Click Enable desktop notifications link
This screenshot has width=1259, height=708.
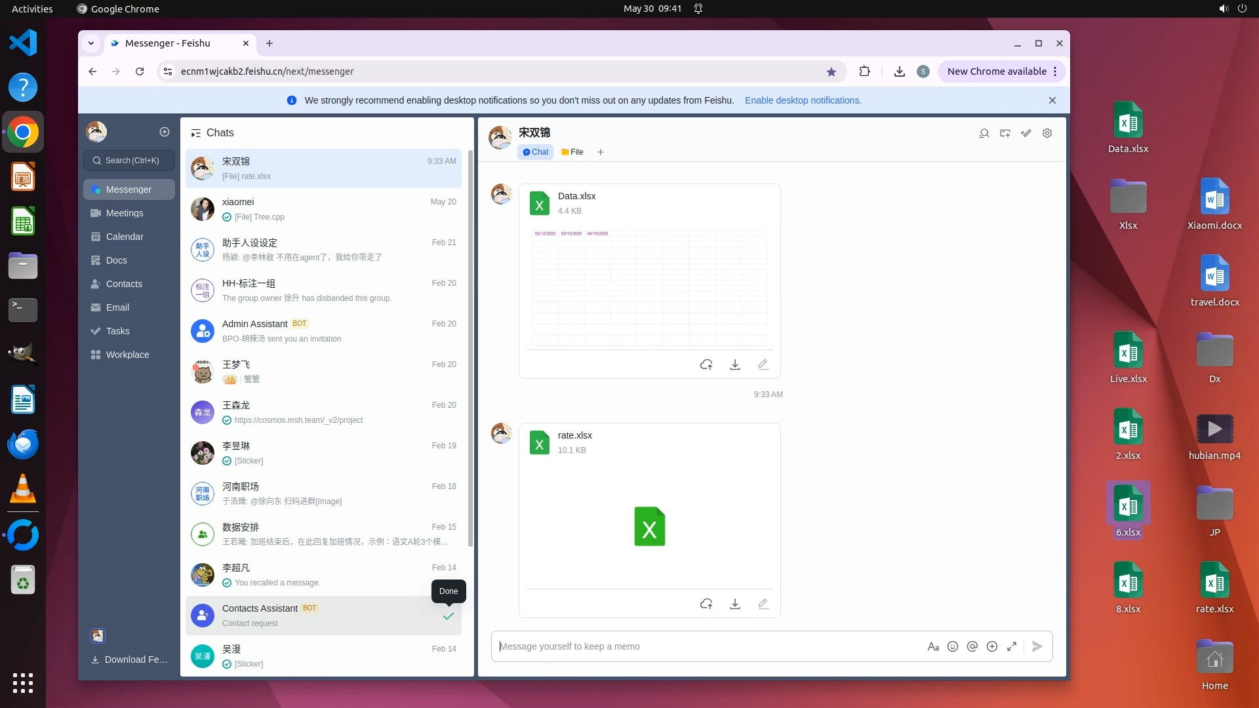pyautogui.click(x=803, y=100)
